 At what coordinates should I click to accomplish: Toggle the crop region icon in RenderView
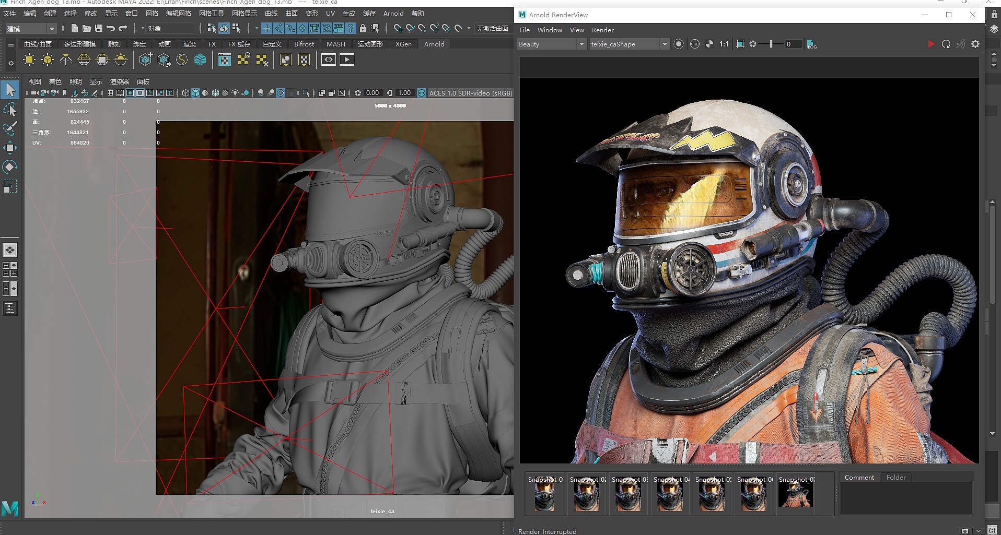[740, 44]
